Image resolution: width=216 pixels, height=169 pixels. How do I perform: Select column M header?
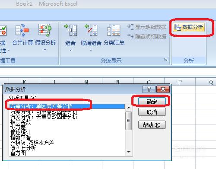tap(86, 81)
